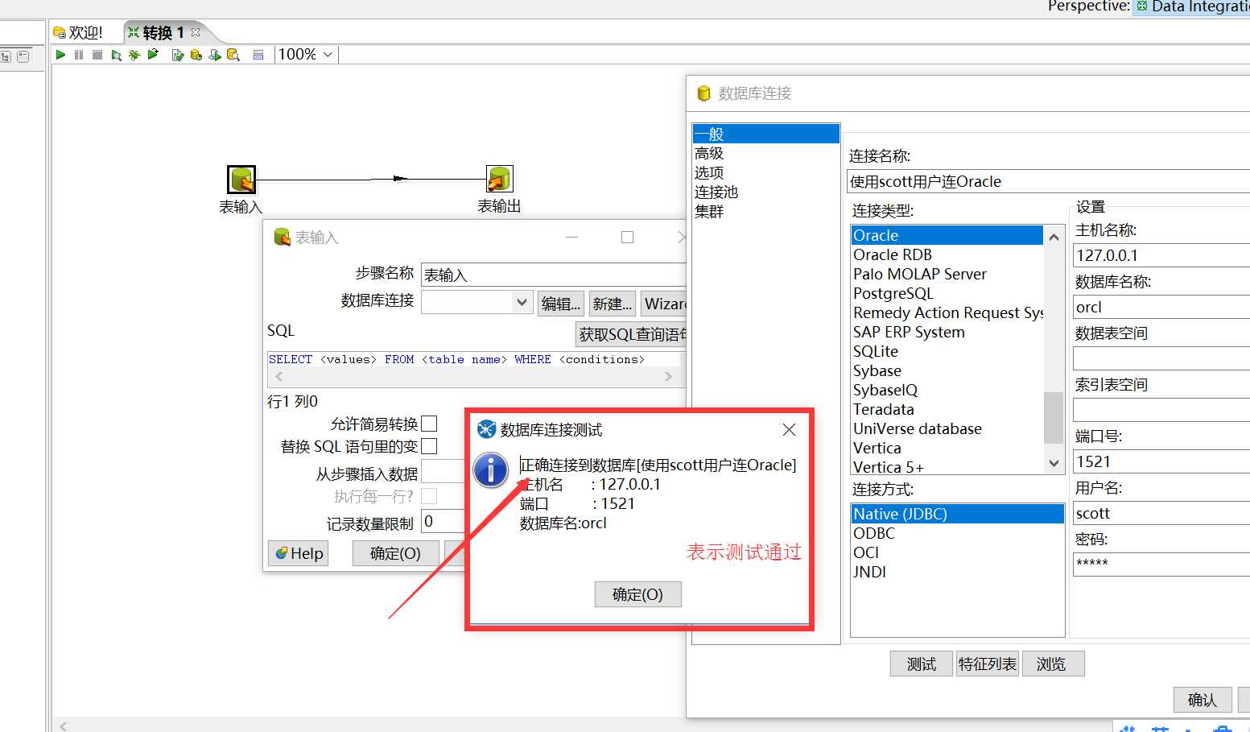Click Help button in 表输入 dialog
This screenshot has height=732, width=1250.
point(299,553)
